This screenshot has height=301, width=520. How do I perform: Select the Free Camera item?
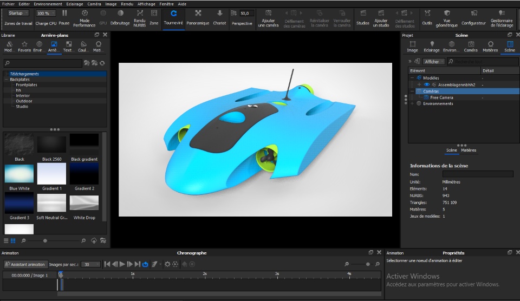pyautogui.click(x=441, y=97)
